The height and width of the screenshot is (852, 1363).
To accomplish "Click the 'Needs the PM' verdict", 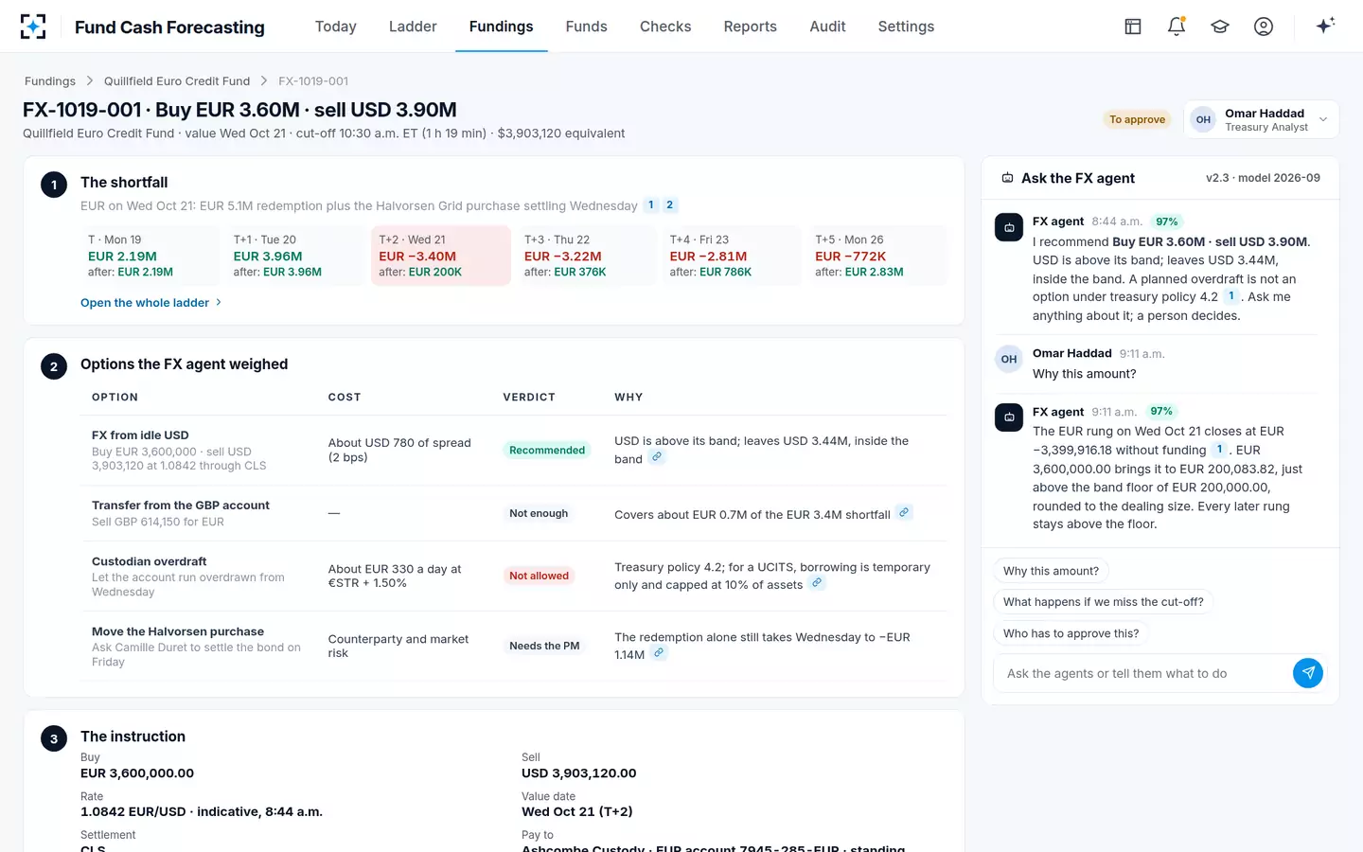I will [x=544, y=646].
